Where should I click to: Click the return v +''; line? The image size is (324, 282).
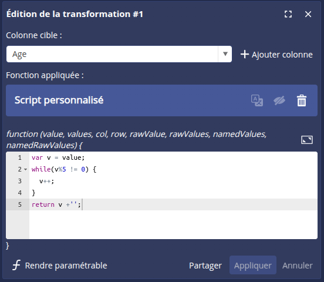(x=56, y=204)
